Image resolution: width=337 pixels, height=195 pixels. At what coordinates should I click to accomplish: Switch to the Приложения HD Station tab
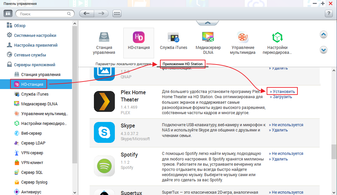click(183, 64)
